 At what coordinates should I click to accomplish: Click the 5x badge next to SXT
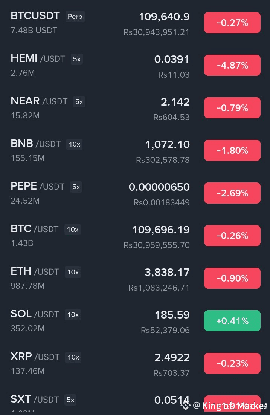click(70, 400)
